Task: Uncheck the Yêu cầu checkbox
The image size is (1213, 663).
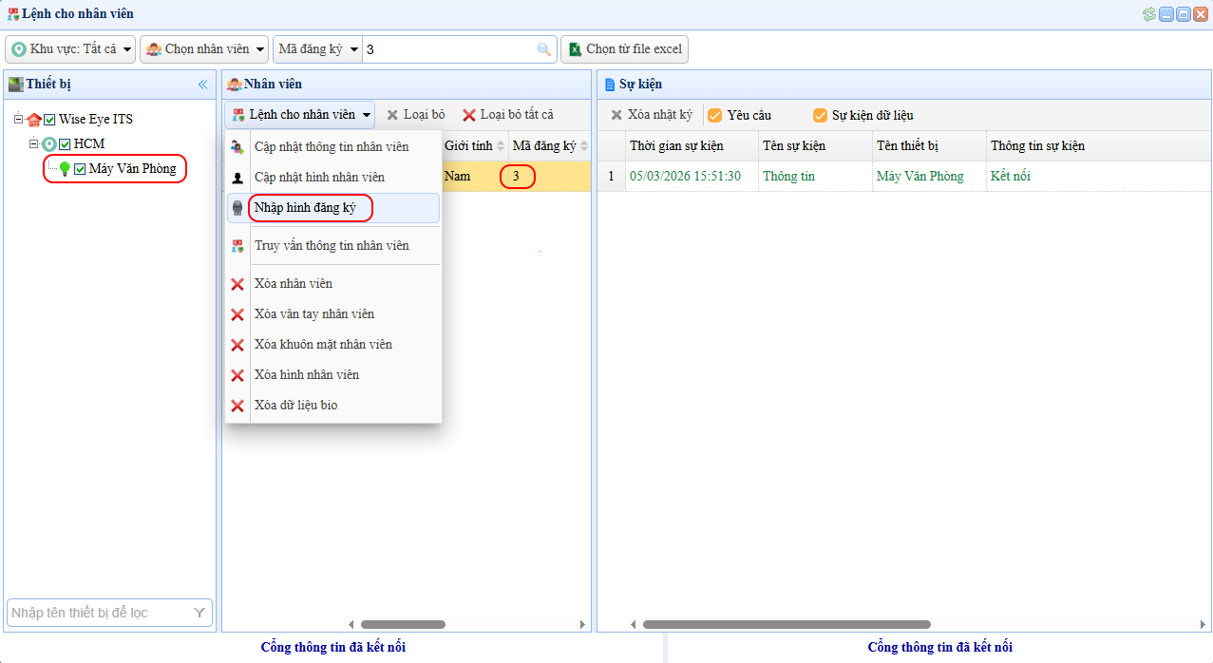Action: (715, 116)
